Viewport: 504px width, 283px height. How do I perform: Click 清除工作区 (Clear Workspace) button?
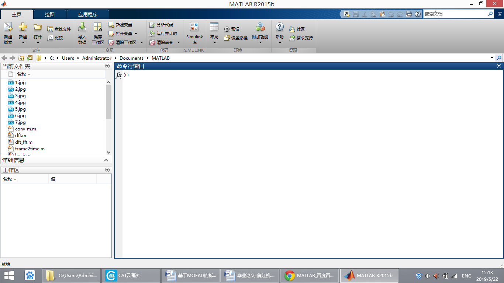click(x=122, y=42)
